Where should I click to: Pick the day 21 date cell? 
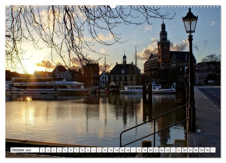156,150
